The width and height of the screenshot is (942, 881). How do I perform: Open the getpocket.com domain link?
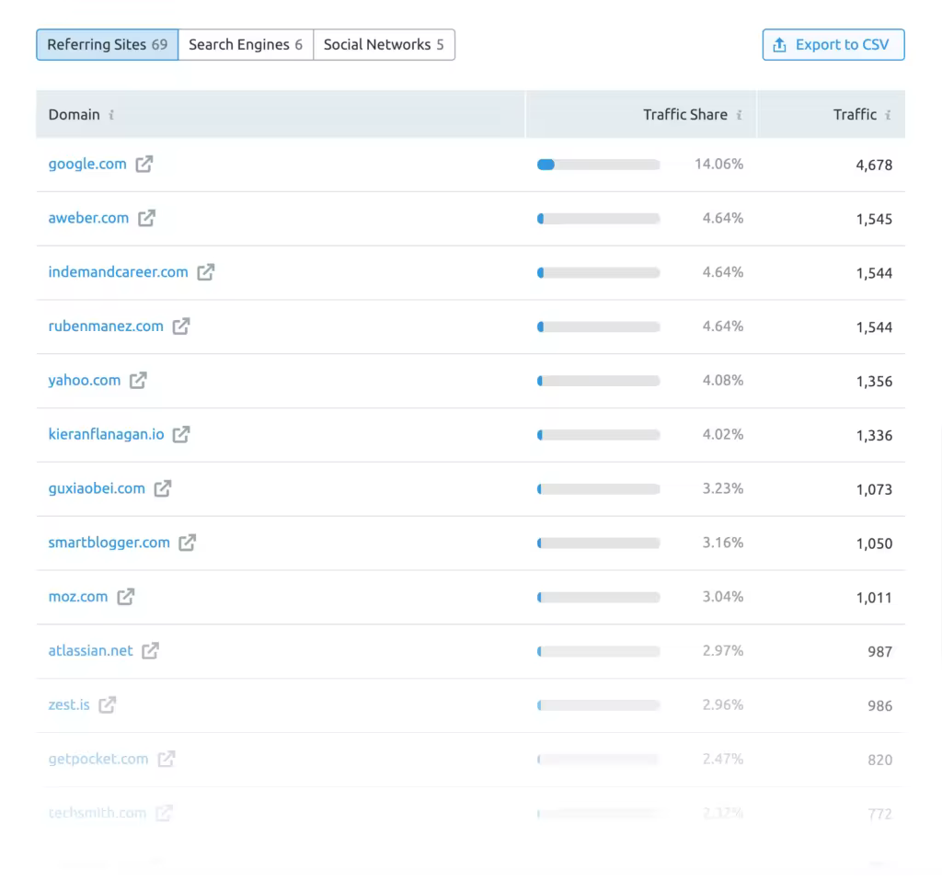click(x=98, y=759)
